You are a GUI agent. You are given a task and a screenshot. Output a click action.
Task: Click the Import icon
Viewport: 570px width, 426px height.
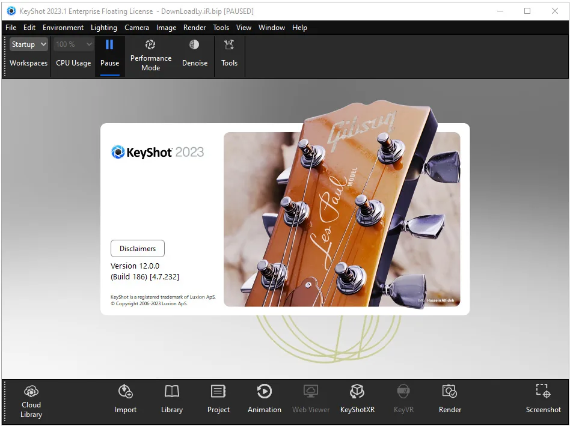[126, 391]
